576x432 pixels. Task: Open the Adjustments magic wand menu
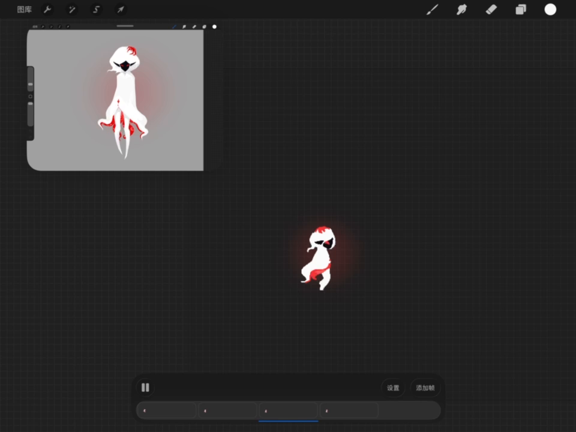(72, 10)
